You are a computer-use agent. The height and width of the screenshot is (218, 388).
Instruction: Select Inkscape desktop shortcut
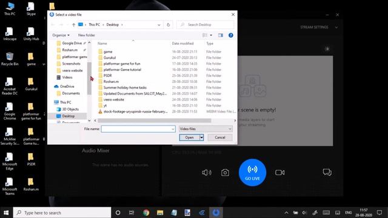point(10,34)
